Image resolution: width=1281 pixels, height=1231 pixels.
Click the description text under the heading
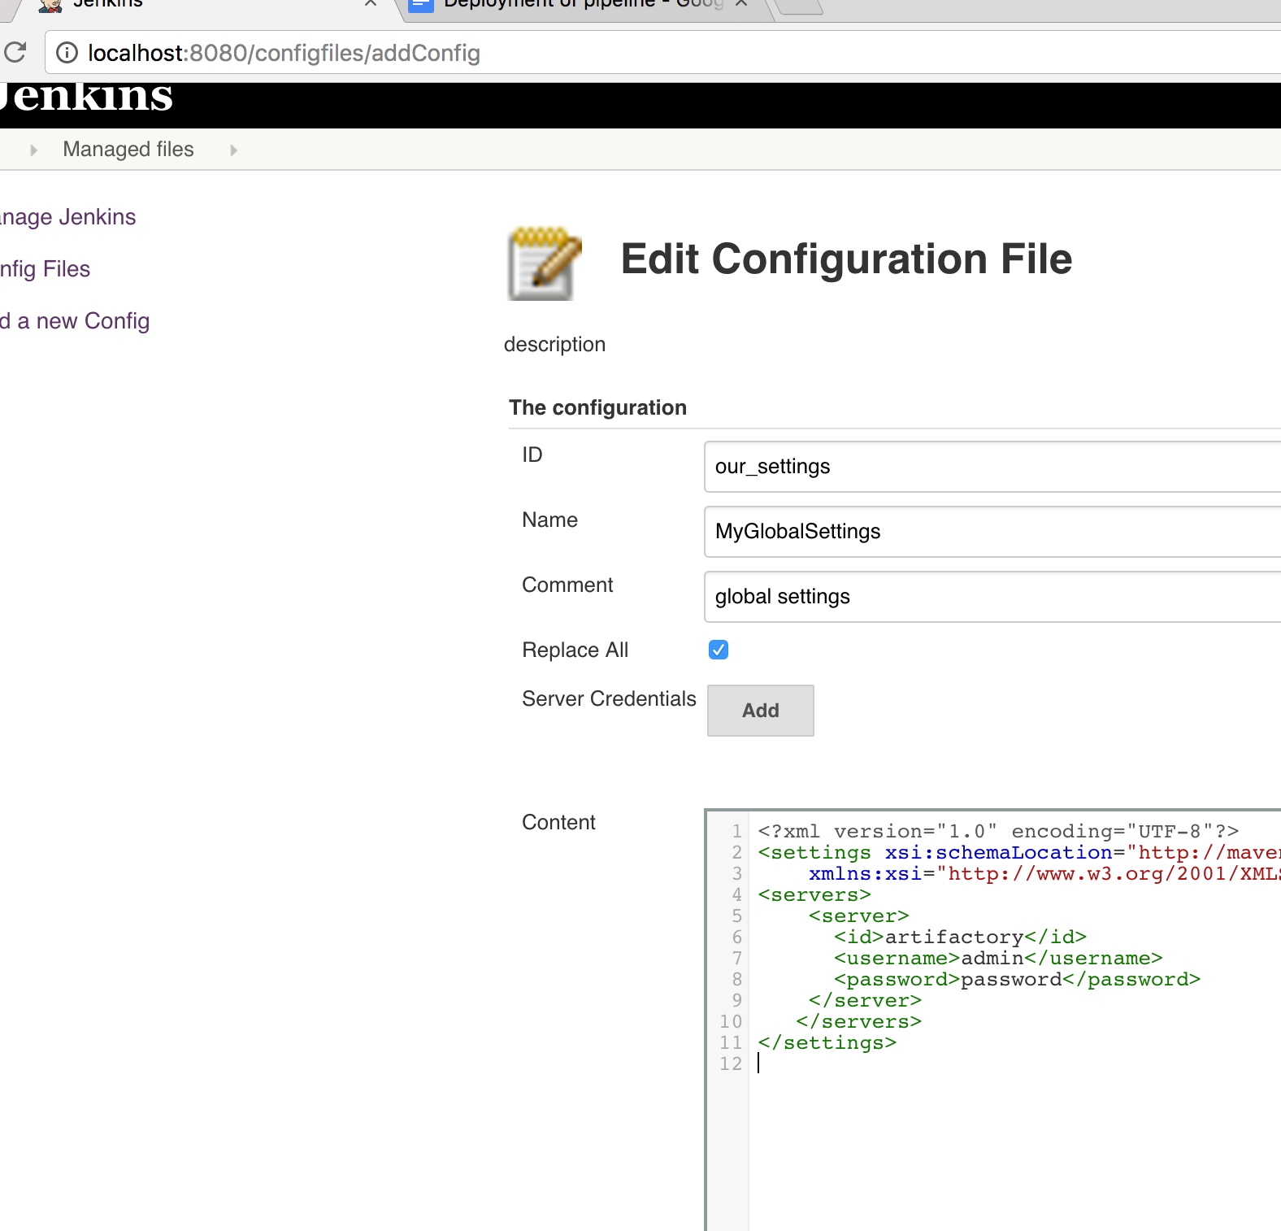click(x=554, y=345)
